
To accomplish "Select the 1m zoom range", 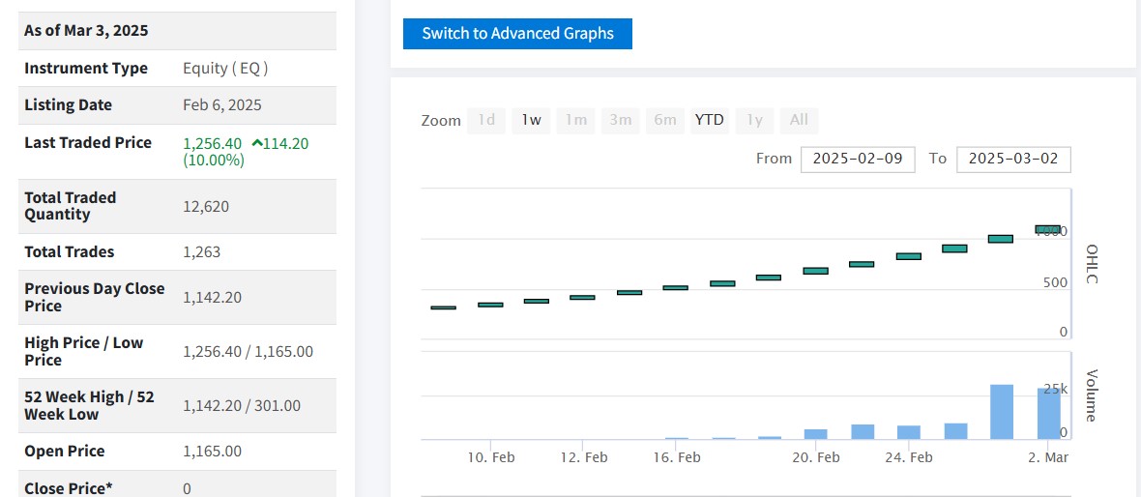I will [575, 120].
